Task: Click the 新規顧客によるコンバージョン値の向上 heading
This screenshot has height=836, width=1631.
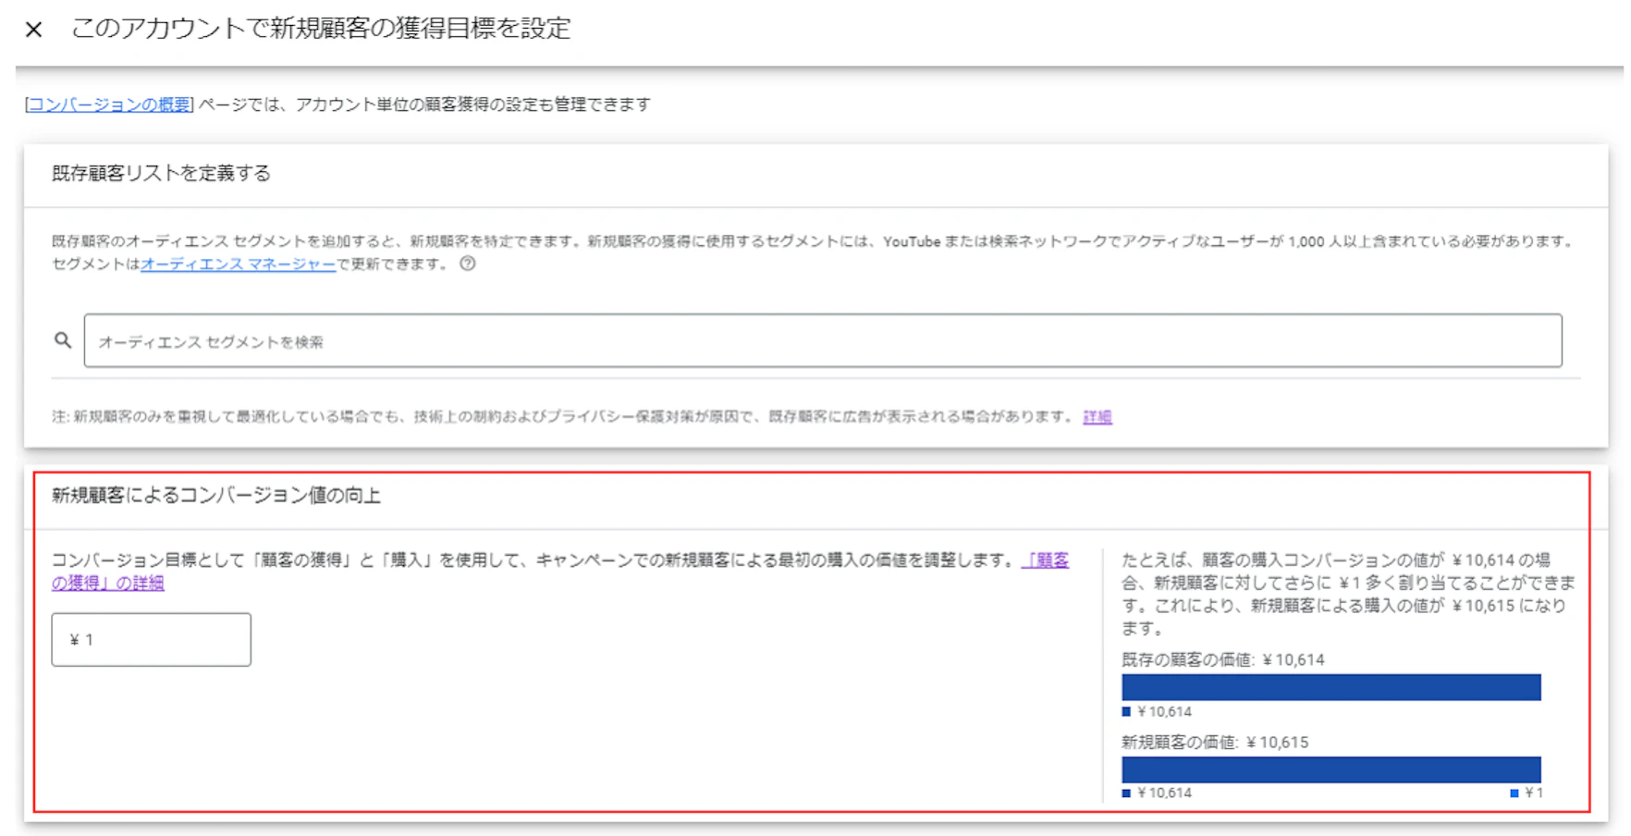Action: tap(216, 496)
